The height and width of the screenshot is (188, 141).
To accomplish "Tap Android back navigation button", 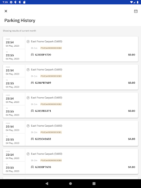I will point(47,184).
